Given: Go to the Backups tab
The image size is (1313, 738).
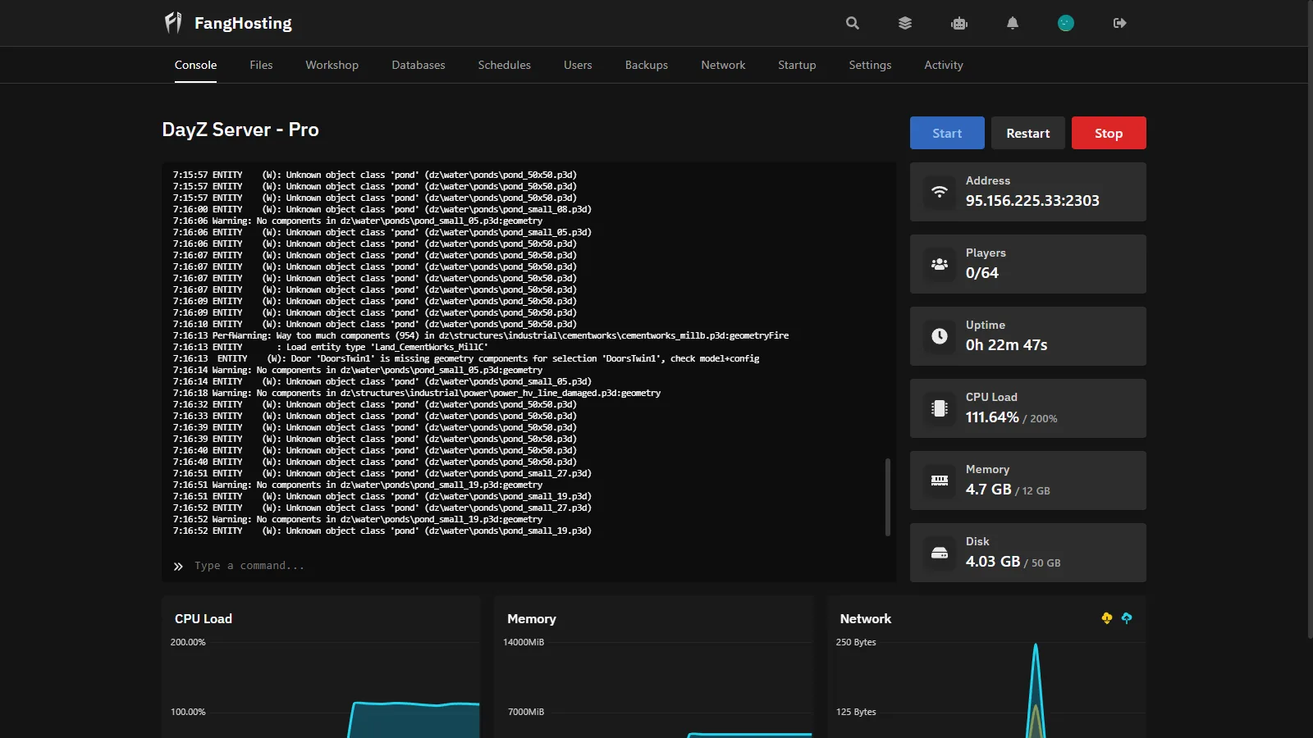Looking at the screenshot, I should click(x=647, y=65).
